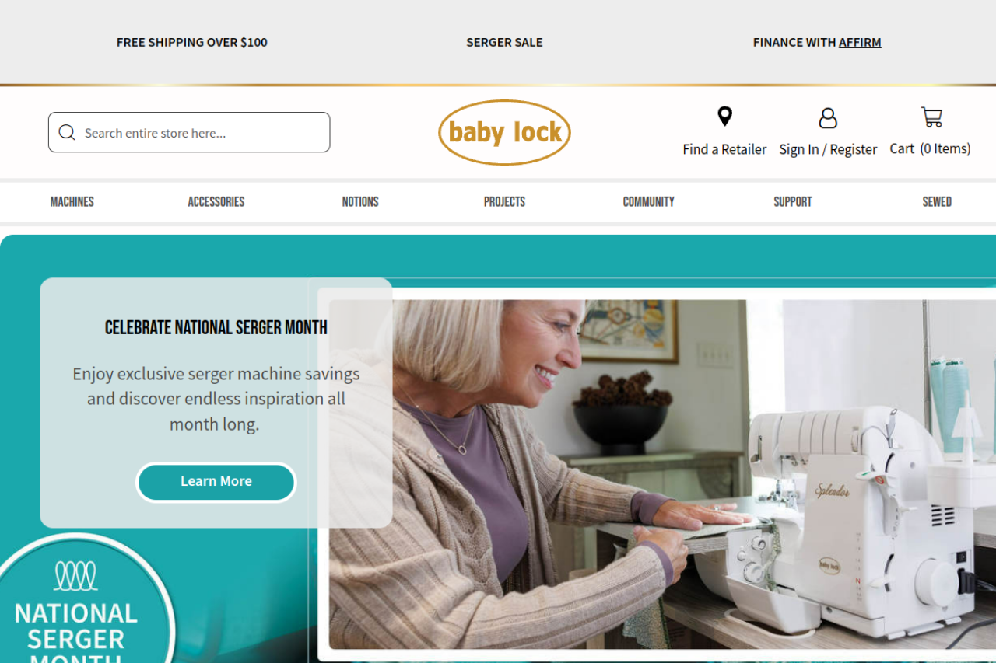Open the Accessories menu
Screen dimensions: 996x663
[x=216, y=202]
